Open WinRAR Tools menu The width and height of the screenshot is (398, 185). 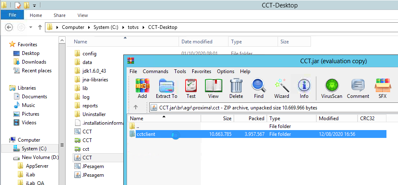(x=180, y=71)
